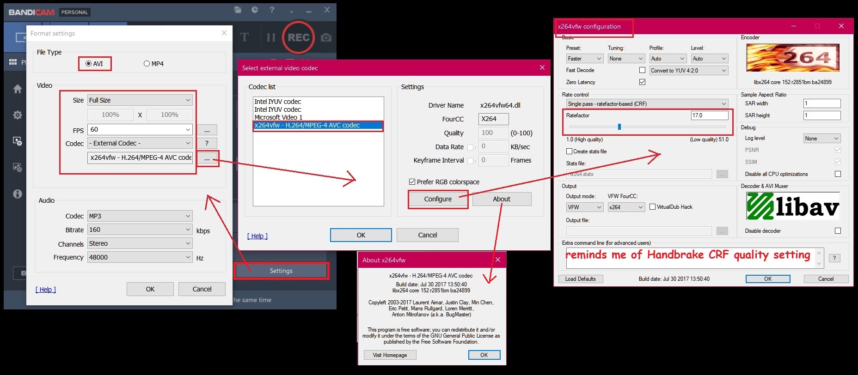Screen dimensions: 858x375
Task: Click the Ratefactor value field showing 17.0
Action: pos(710,115)
